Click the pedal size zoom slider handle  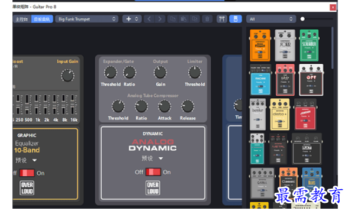click(x=302, y=19)
